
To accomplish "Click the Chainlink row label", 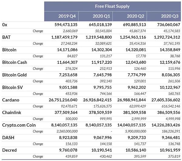I will 12,113.
